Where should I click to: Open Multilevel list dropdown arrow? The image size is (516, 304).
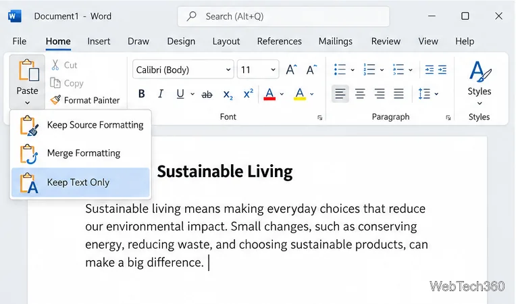411,70
